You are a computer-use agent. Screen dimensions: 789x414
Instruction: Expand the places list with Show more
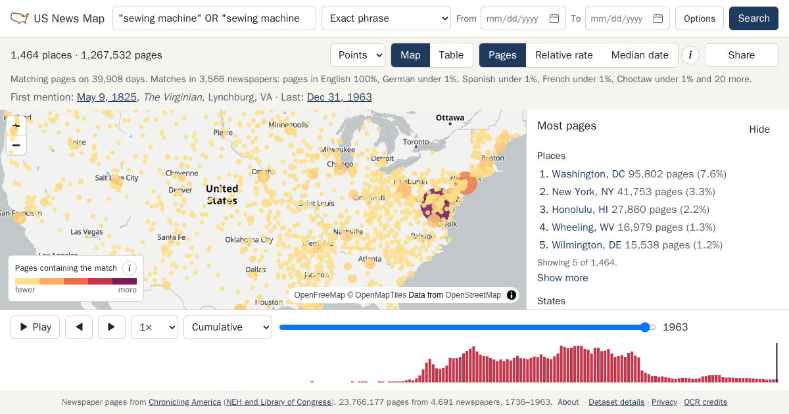[563, 278]
